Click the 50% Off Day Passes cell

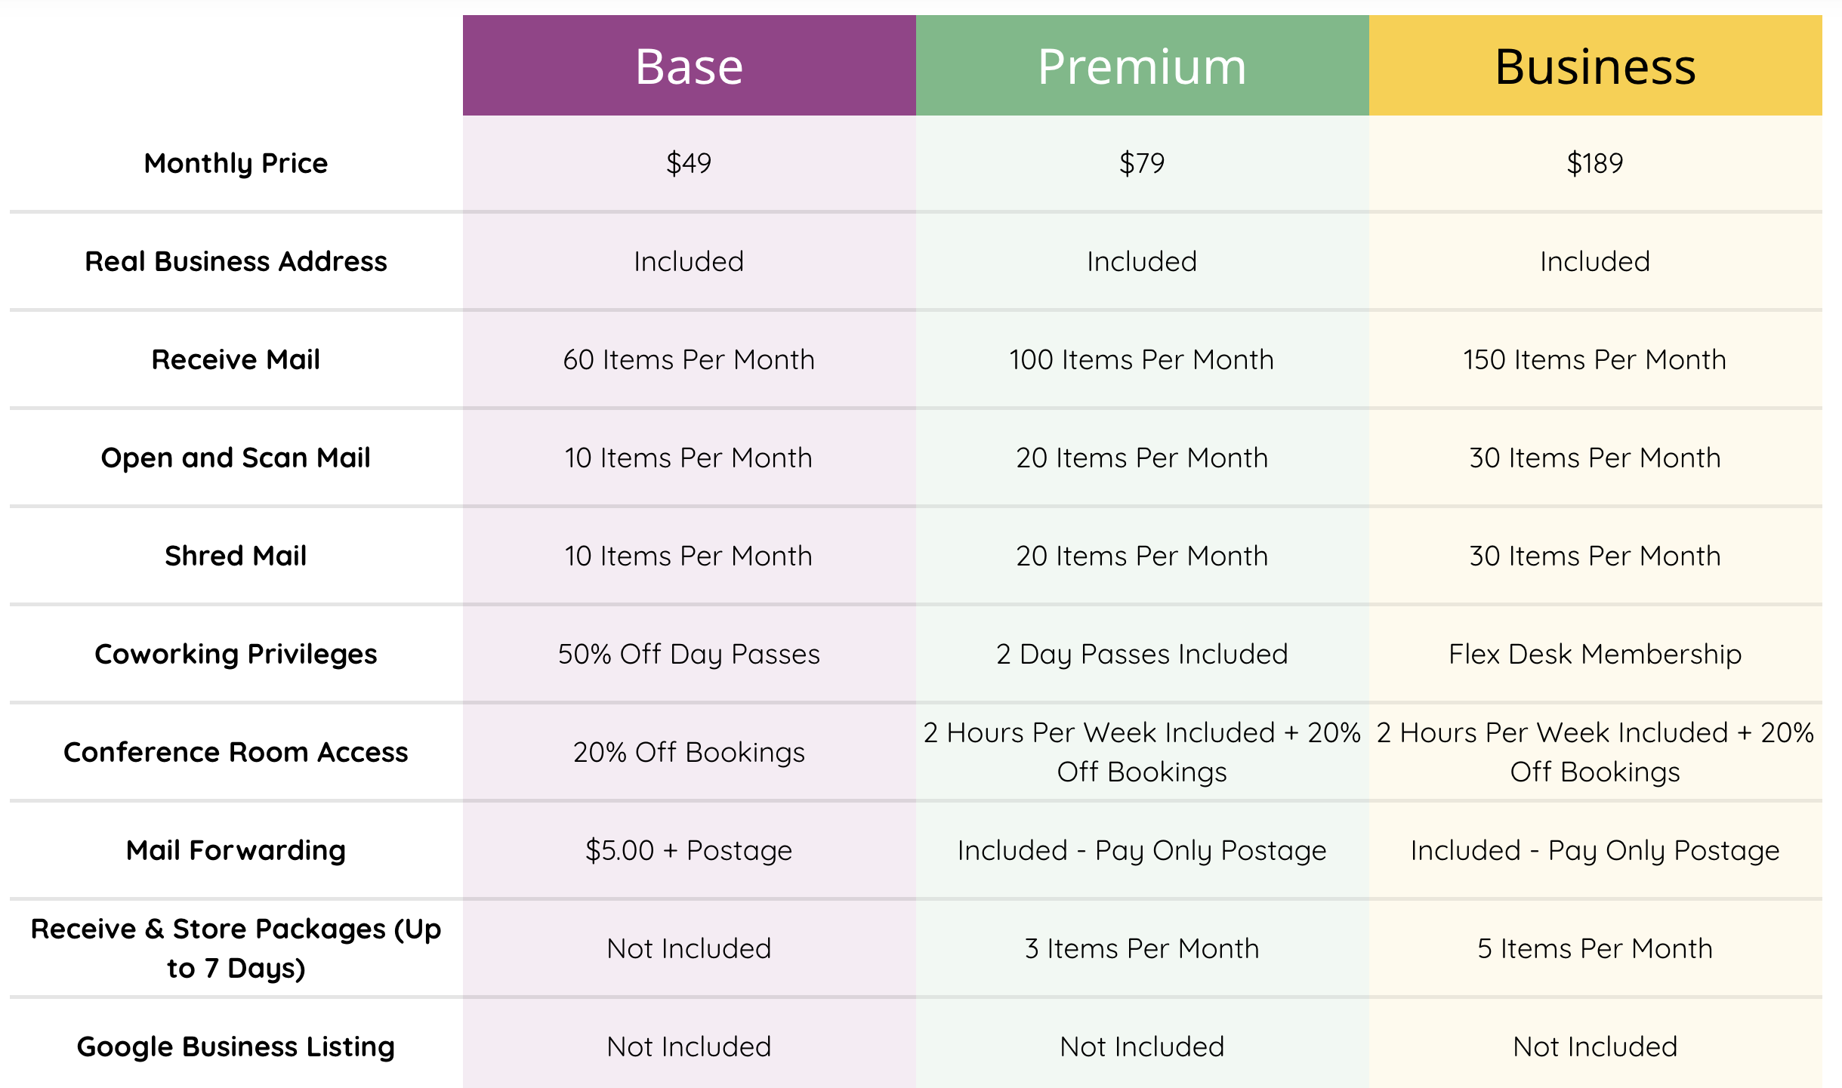tap(689, 654)
